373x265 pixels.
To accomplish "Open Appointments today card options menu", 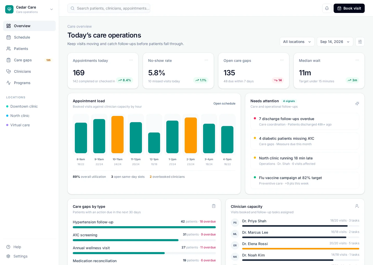I will coord(131,60).
